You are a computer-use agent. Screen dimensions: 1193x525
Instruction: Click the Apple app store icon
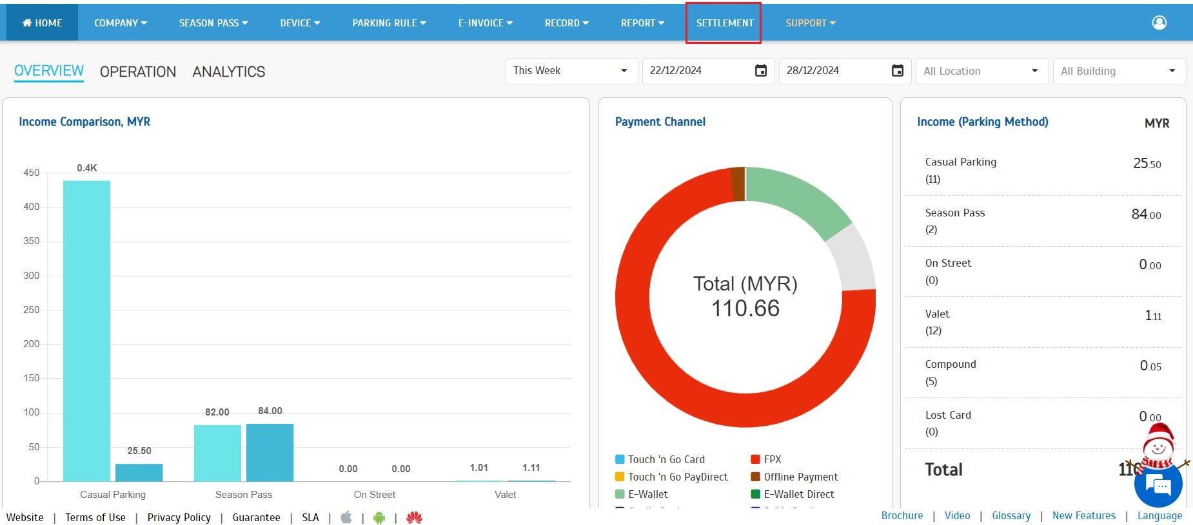pos(346,517)
